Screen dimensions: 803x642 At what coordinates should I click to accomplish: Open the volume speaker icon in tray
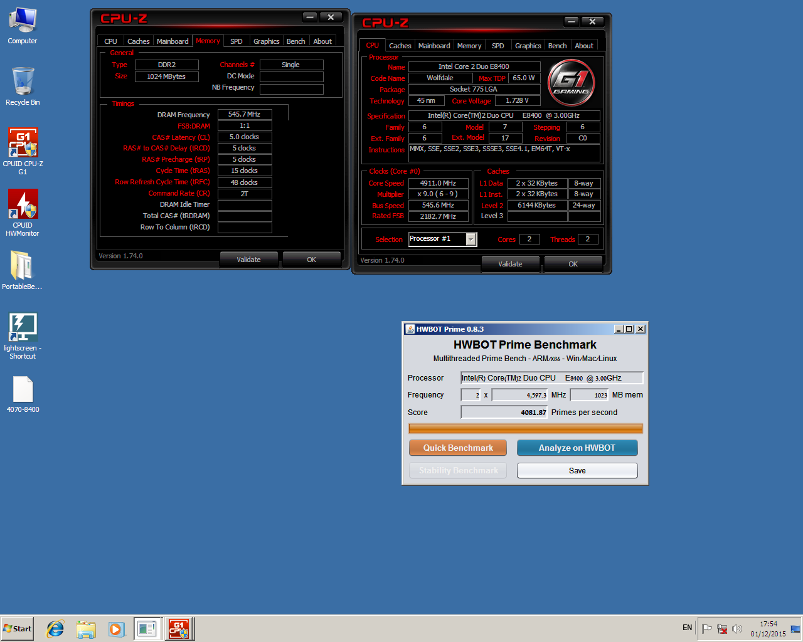pos(737,628)
